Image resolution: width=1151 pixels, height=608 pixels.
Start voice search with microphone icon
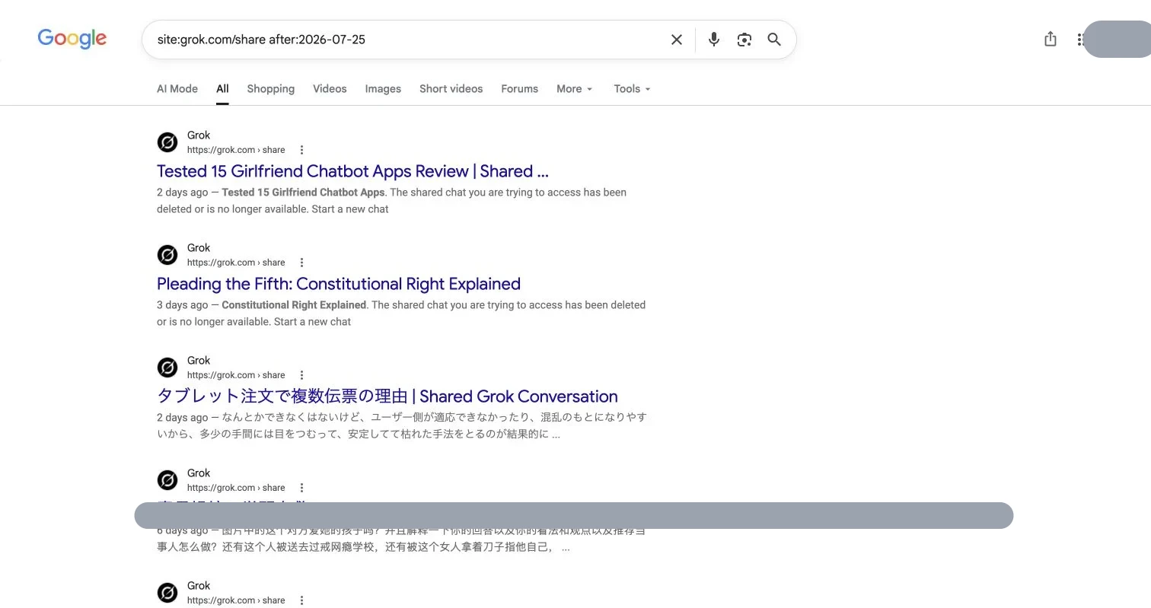(713, 40)
